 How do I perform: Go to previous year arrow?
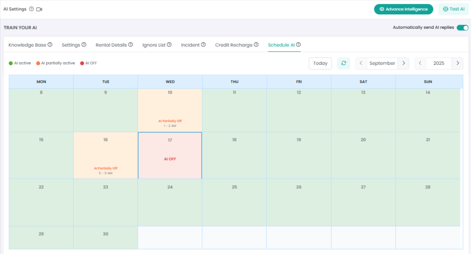tap(420, 63)
